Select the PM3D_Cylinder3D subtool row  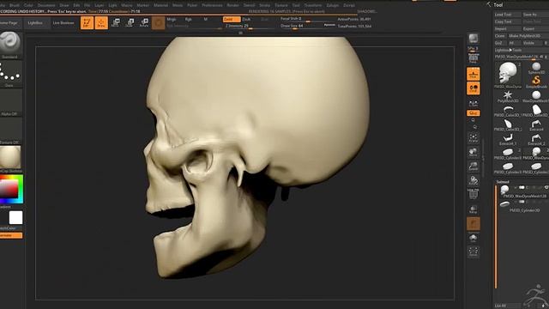[x=522, y=207]
